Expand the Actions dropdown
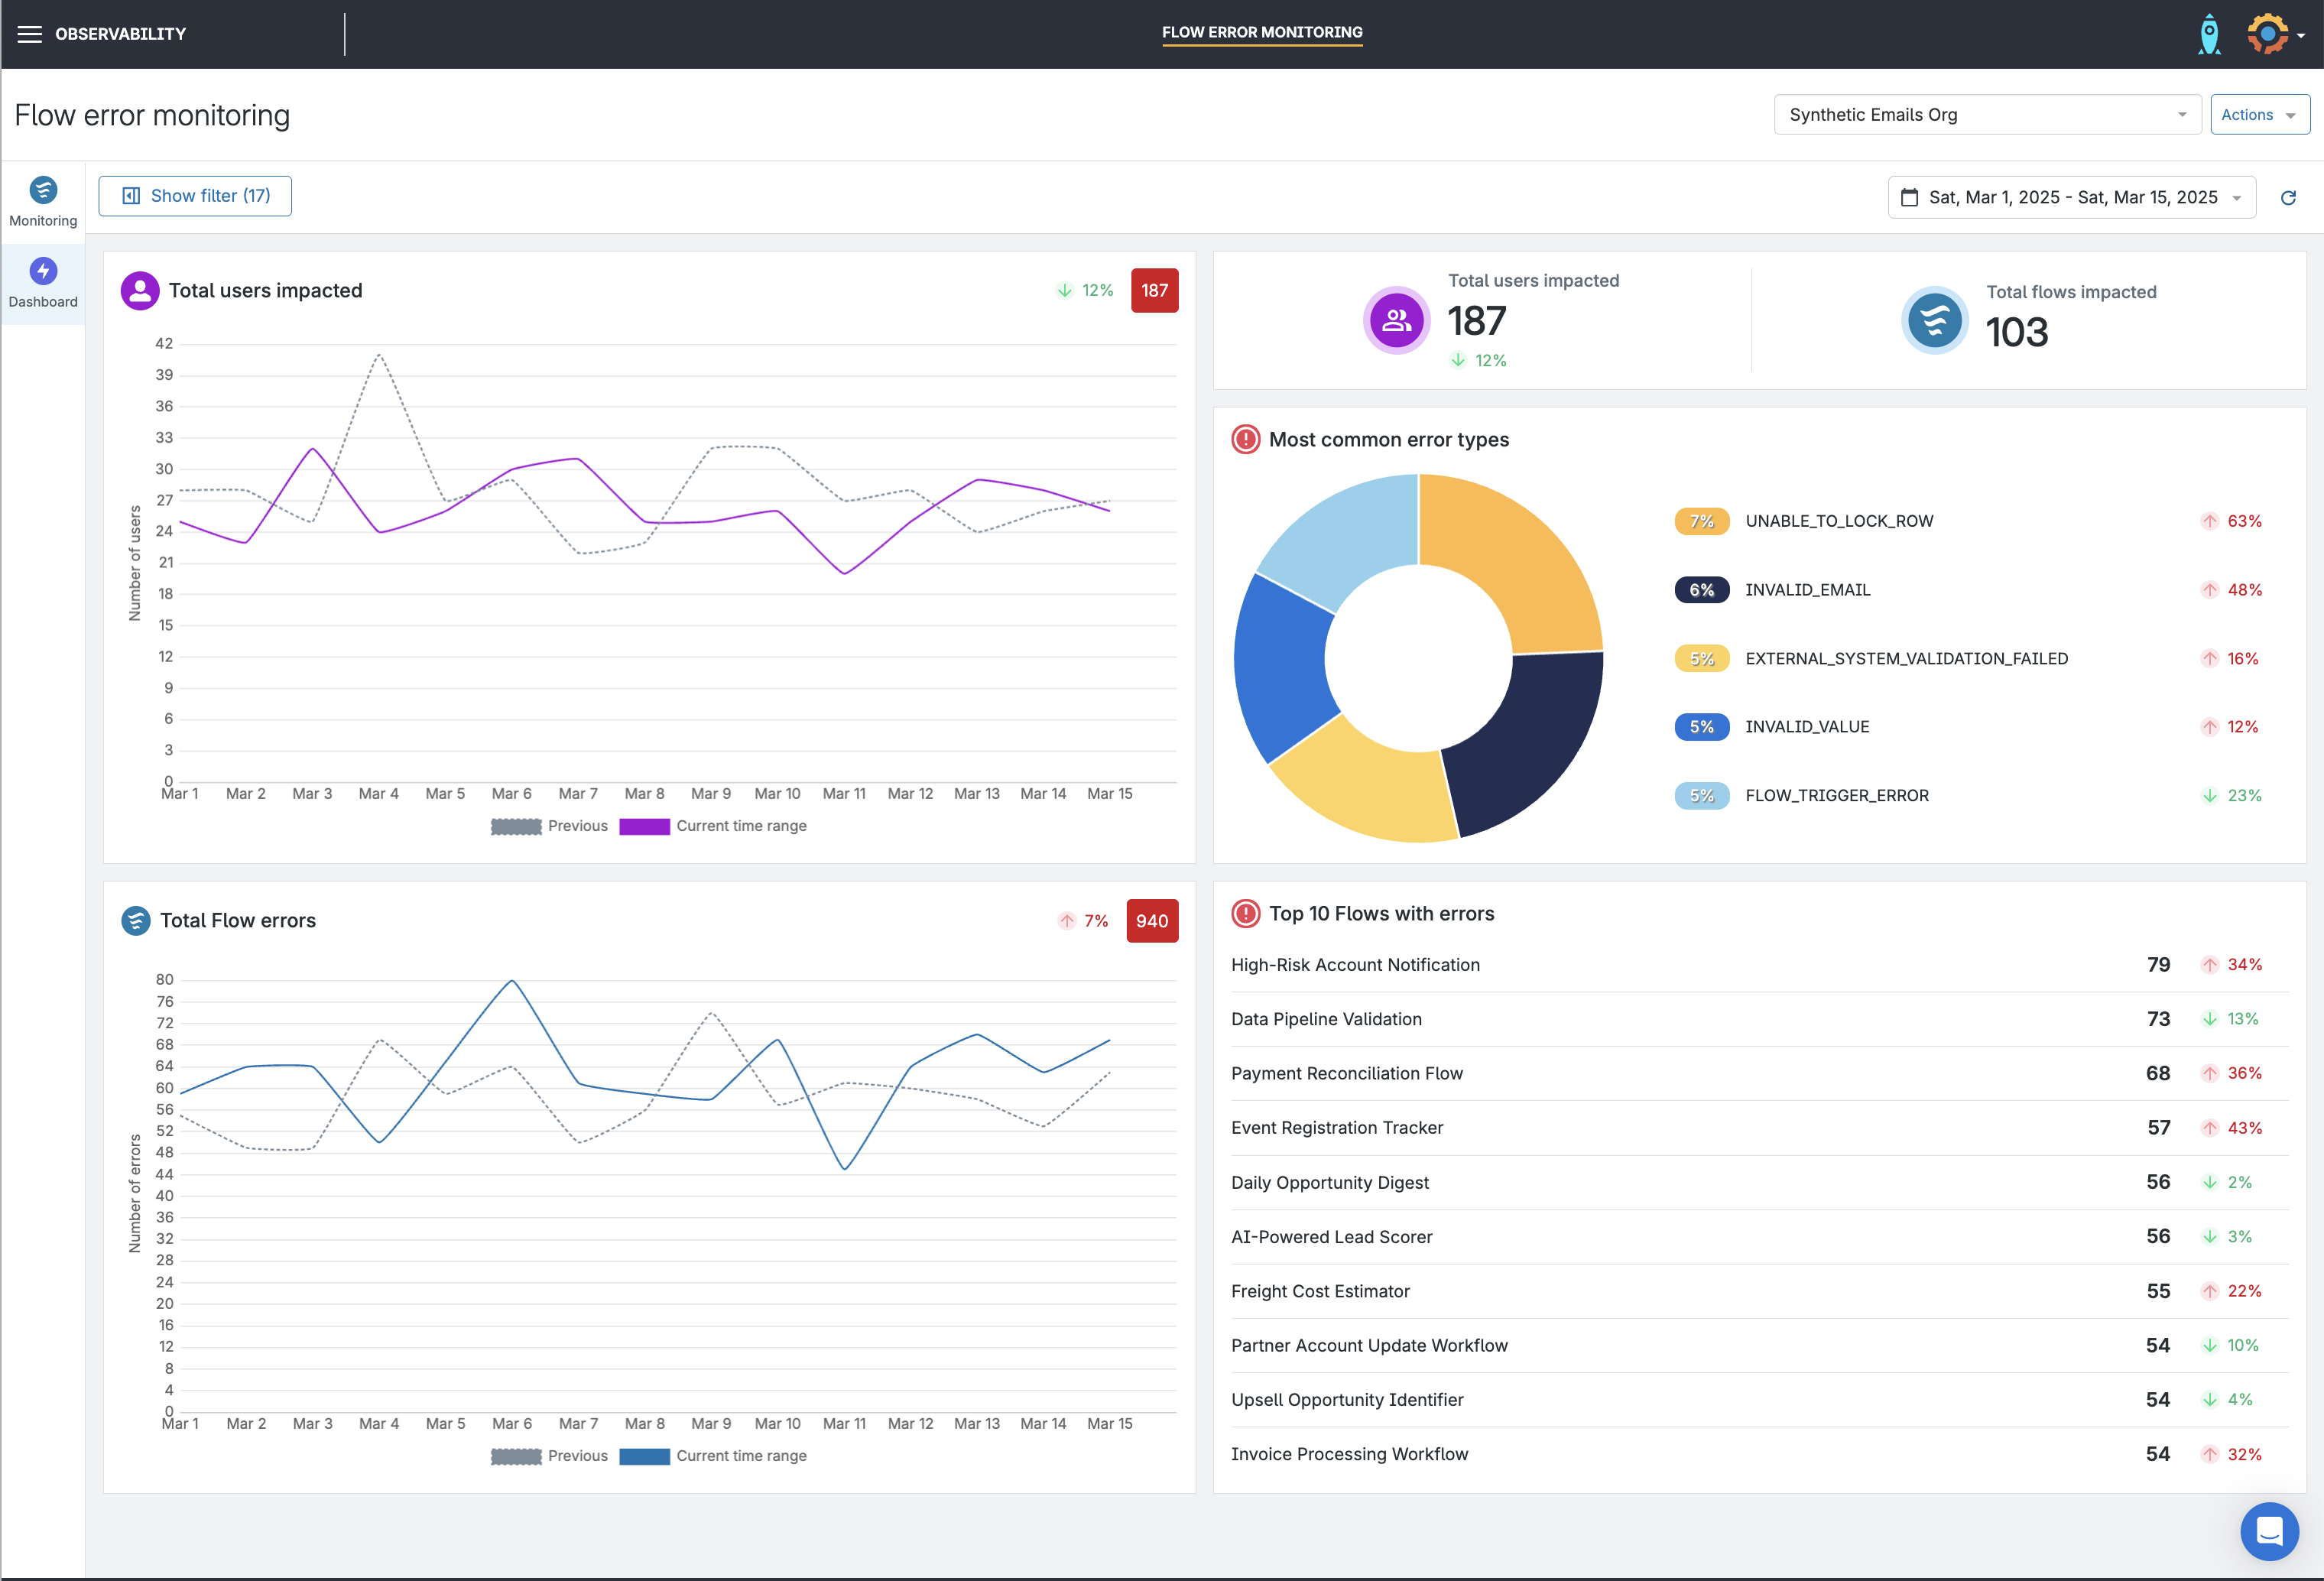The image size is (2324, 1581). pyautogui.click(x=2258, y=115)
